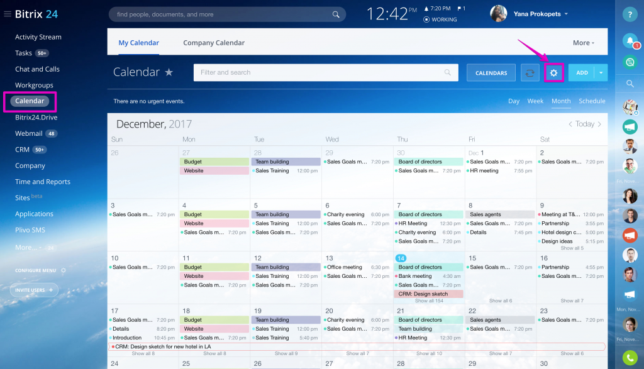This screenshot has width=644, height=369.
Task: Click the INVITE USERS button
Action: point(34,290)
